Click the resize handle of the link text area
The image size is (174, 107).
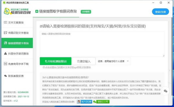click(x=164, y=56)
